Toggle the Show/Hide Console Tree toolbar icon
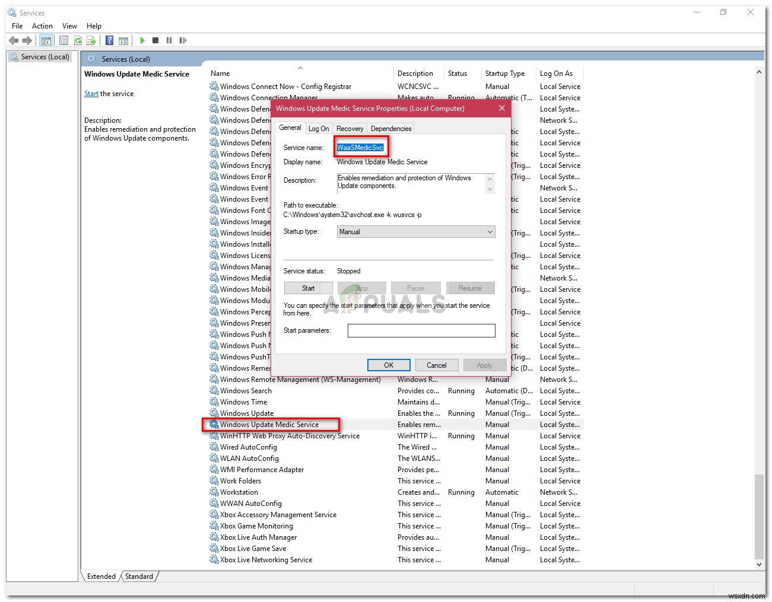772x602 pixels. pos(46,40)
